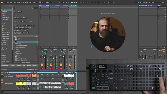Toggle the Auto Tags button
The height and width of the screenshot is (94, 167).
(x=30, y=8)
